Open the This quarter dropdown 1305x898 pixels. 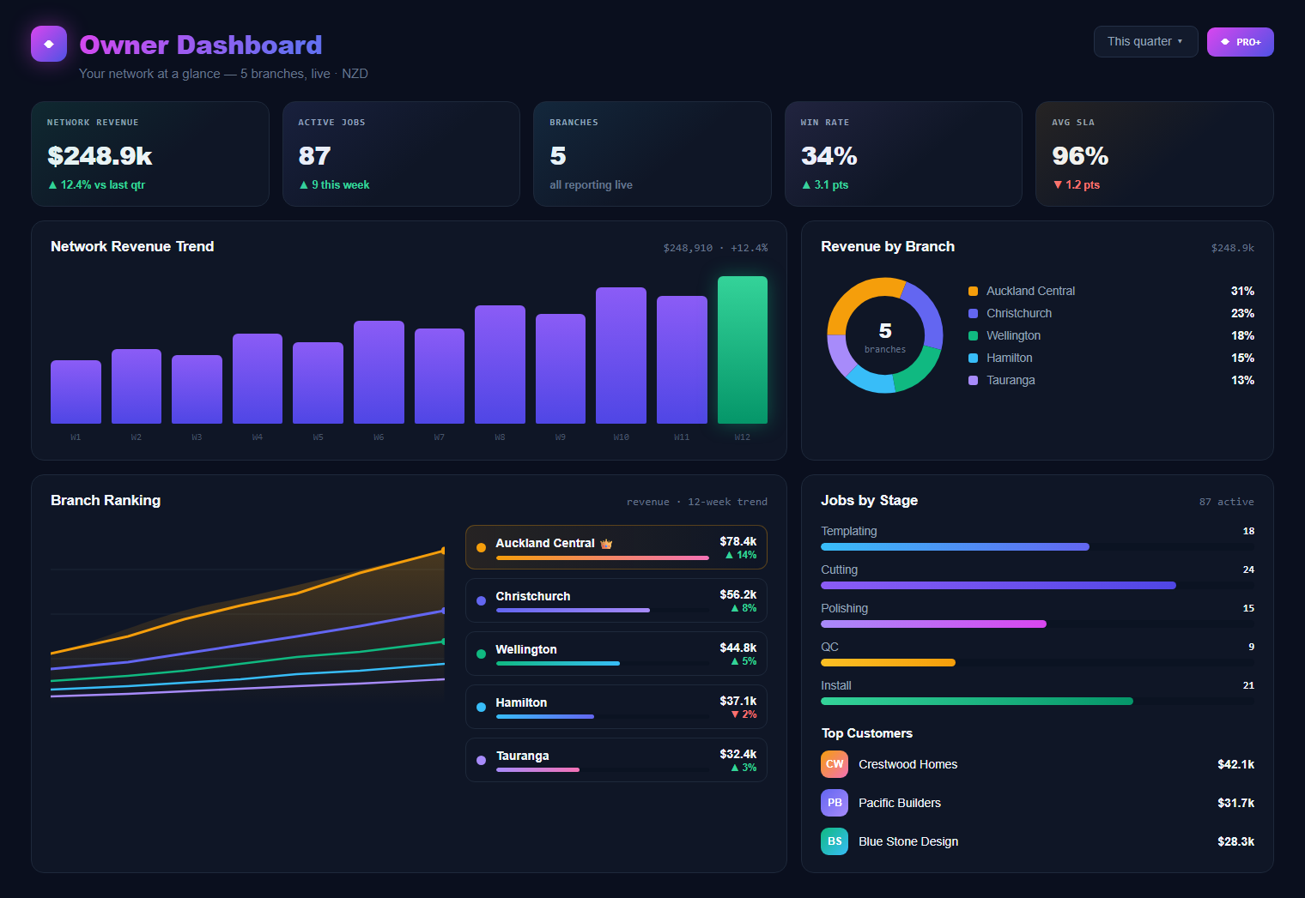tap(1145, 41)
